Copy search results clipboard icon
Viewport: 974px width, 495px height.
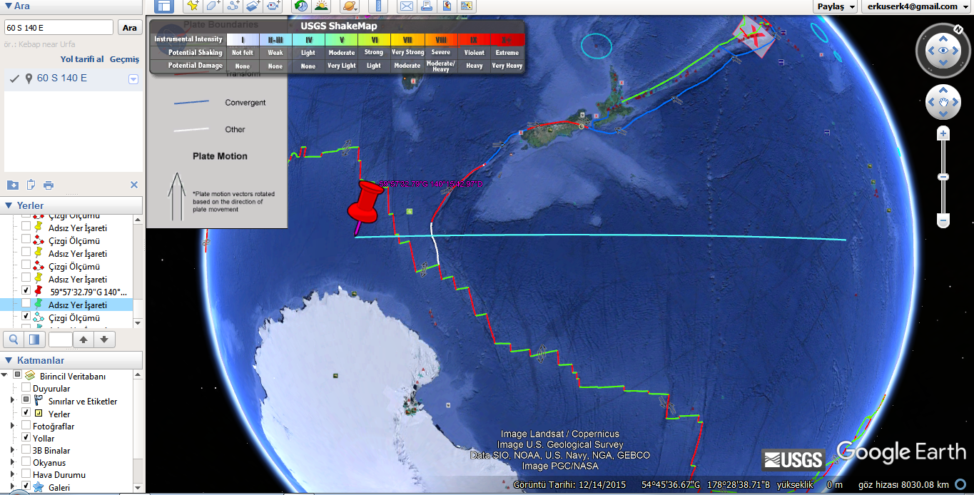31,185
